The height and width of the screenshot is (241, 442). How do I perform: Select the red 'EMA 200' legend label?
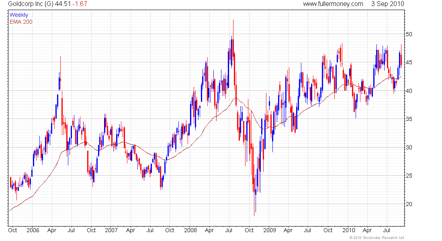[21, 22]
